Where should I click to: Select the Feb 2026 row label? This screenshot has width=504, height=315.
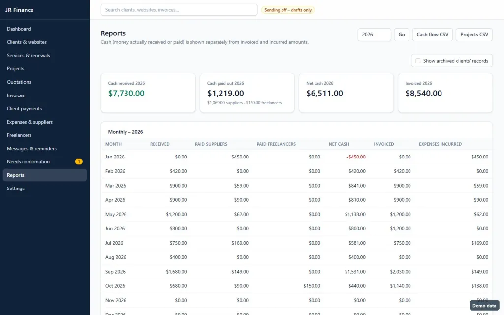(x=115, y=171)
